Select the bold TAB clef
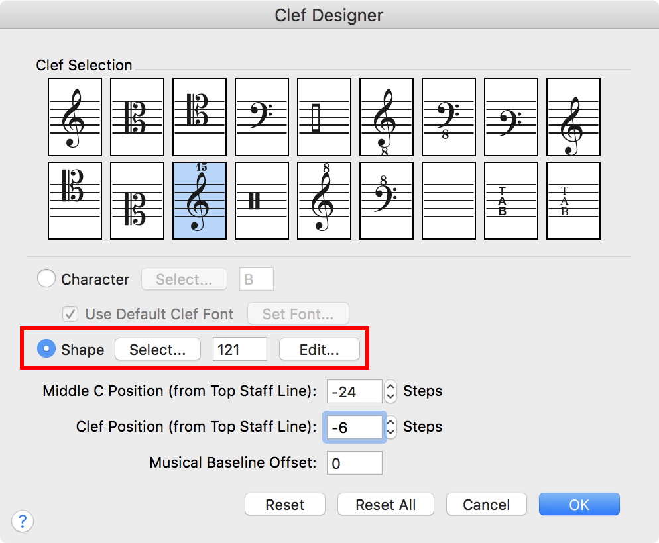The height and width of the screenshot is (543, 659). tap(510, 201)
